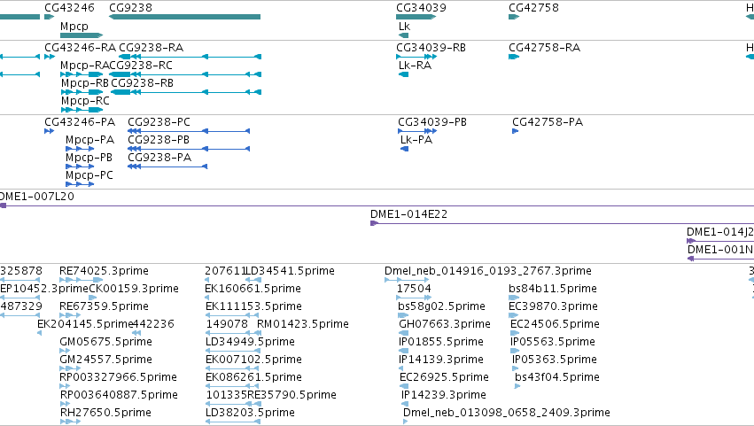The height and width of the screenshot is (426, 754).
Task: Click the LD34541.5prime EST label
Action: pyautogui.click(x=290, y=271)
